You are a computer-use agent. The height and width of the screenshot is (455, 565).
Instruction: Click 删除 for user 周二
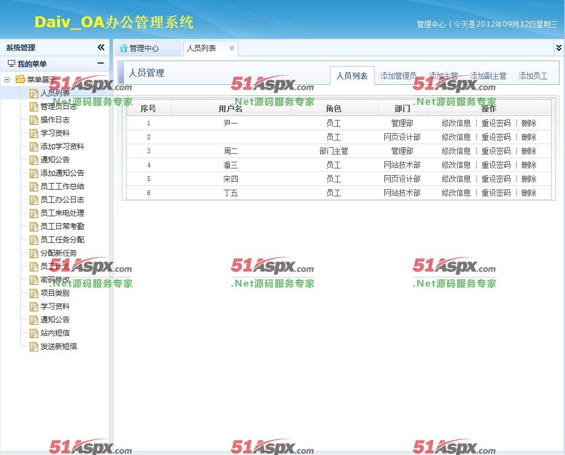pos(529,151)
